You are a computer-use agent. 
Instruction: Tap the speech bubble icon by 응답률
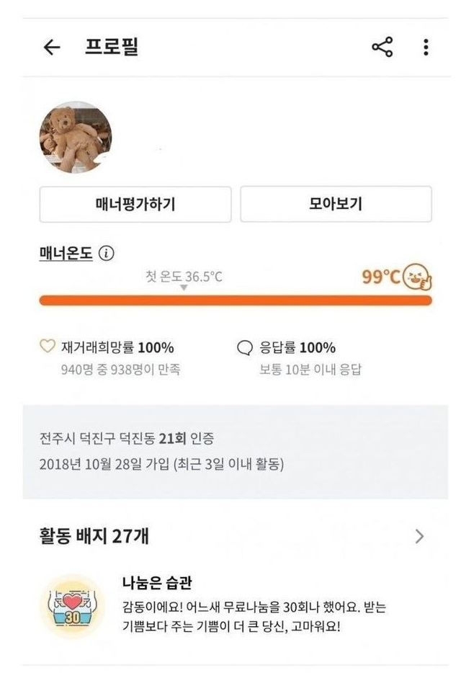click(x=245, y=348)
